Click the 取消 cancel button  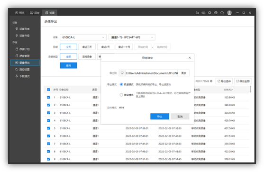[180, 117]
